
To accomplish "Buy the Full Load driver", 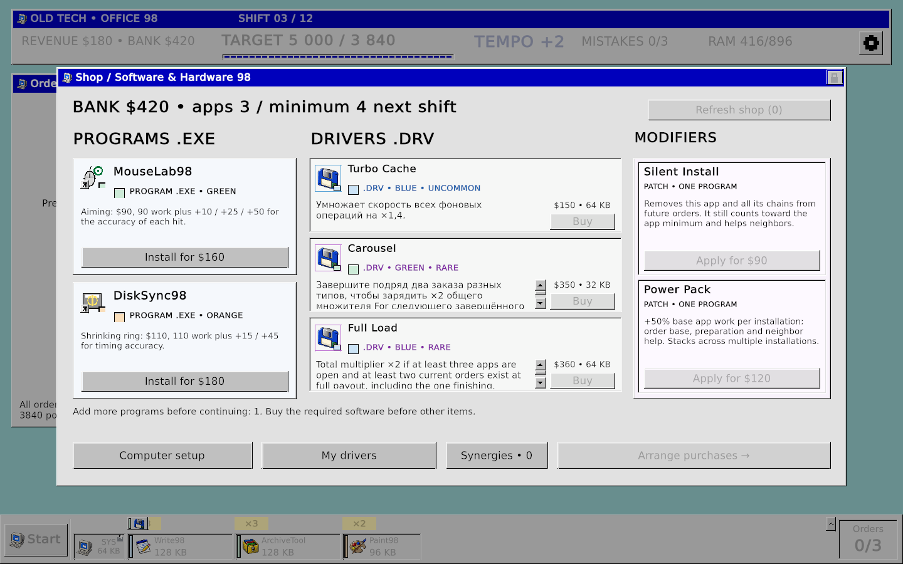I will (583, 381).
